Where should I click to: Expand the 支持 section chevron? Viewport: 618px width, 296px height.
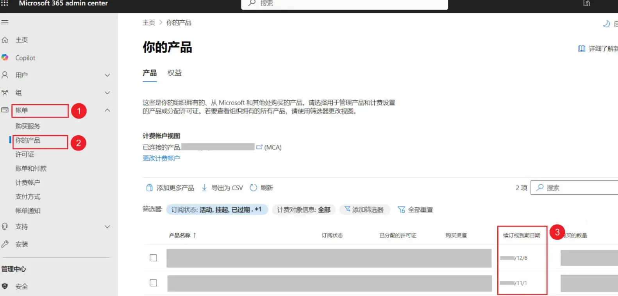click(107, 227)
